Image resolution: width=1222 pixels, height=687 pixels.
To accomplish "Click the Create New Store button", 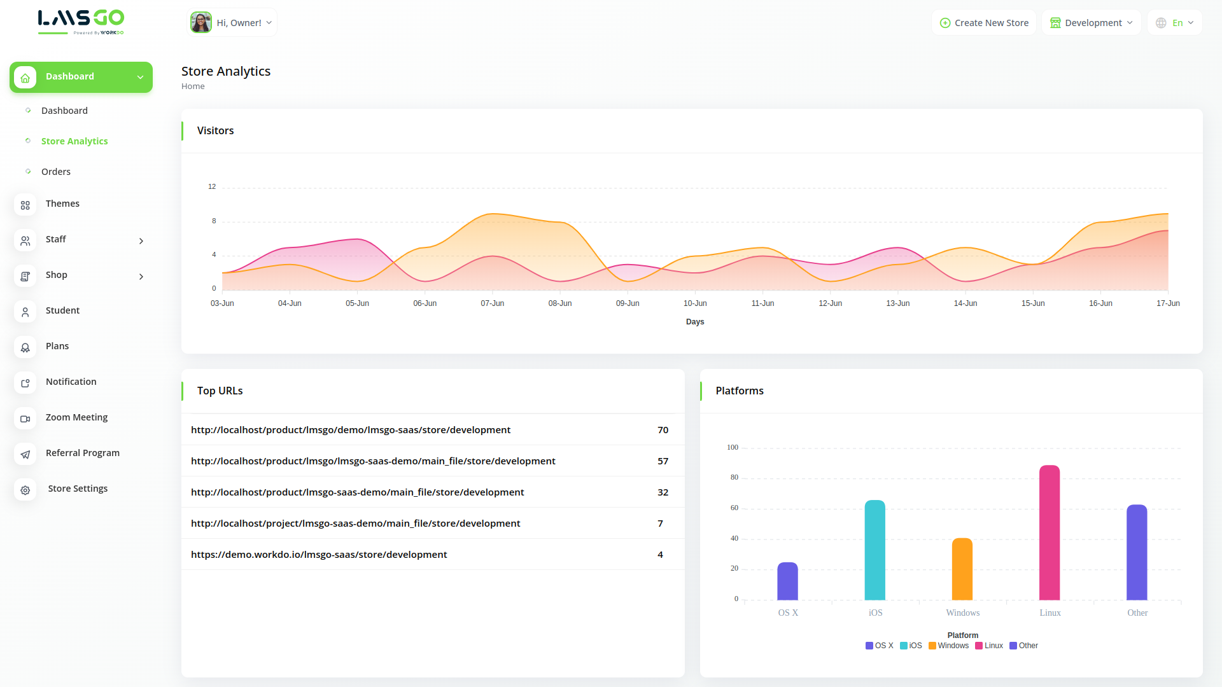I will coord(984,23).
